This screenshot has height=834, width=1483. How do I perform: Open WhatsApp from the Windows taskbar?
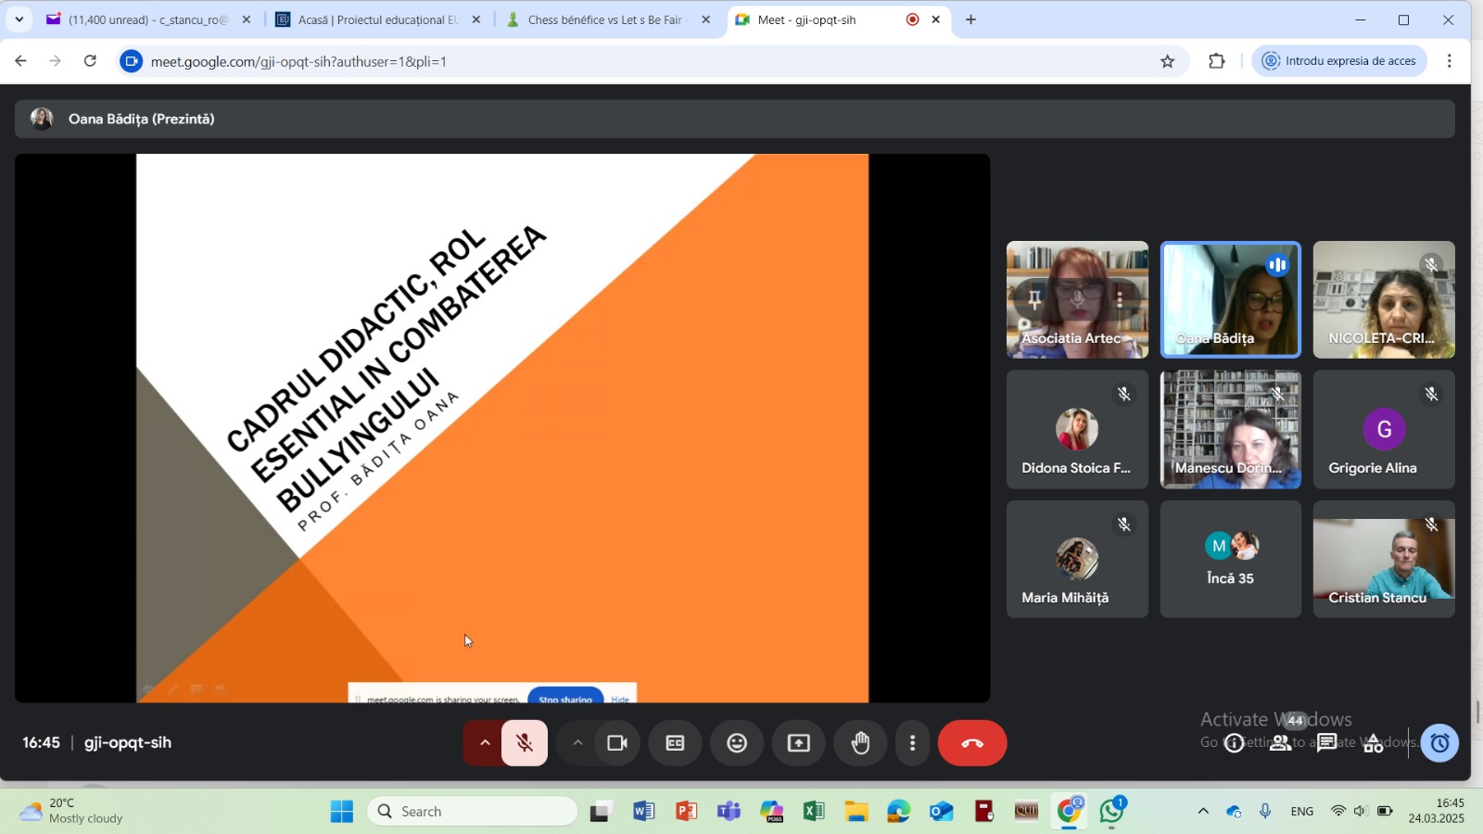pyautogui.click(x=1111, y=812)
